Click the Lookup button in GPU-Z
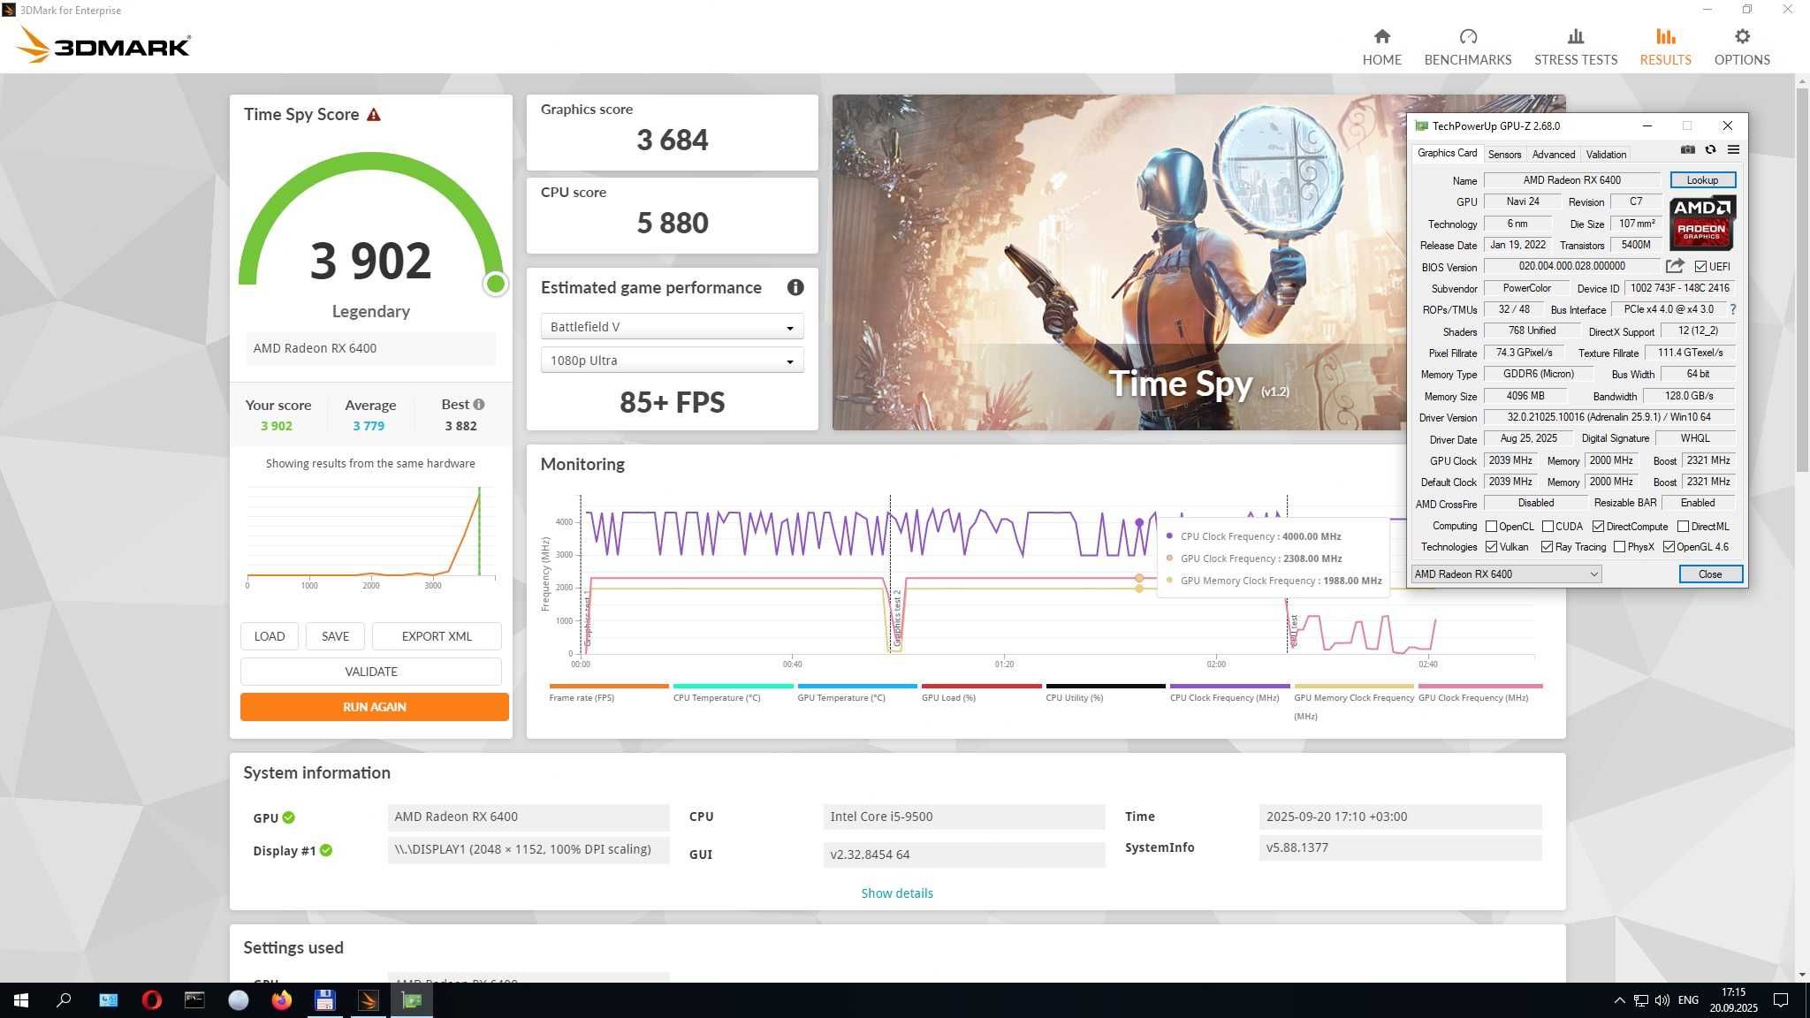The height and width of the screenshot is (1018, 1810). pos(1702,180)
